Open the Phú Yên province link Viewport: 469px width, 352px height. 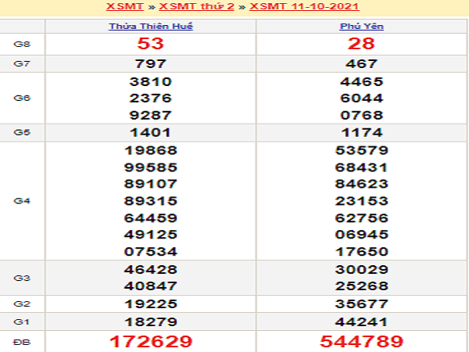(x=362, y=27)
